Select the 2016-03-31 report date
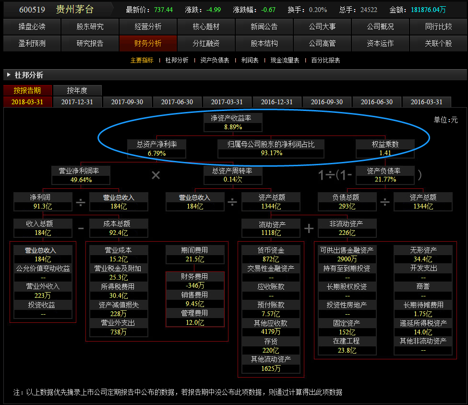Viewport: 468px width, 405px height. pos(427,102)
